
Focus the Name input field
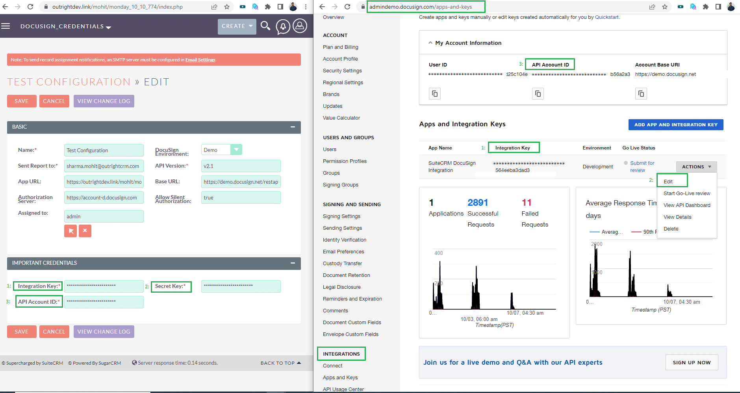[104, 150]
